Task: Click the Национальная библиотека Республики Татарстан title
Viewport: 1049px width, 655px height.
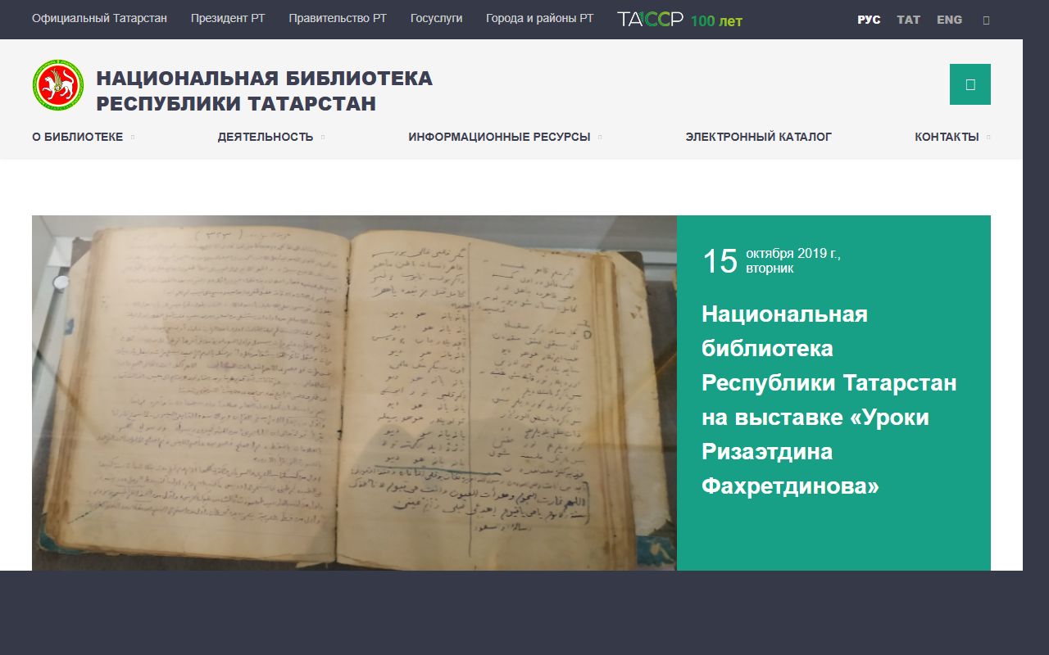Action: (264, 91)
